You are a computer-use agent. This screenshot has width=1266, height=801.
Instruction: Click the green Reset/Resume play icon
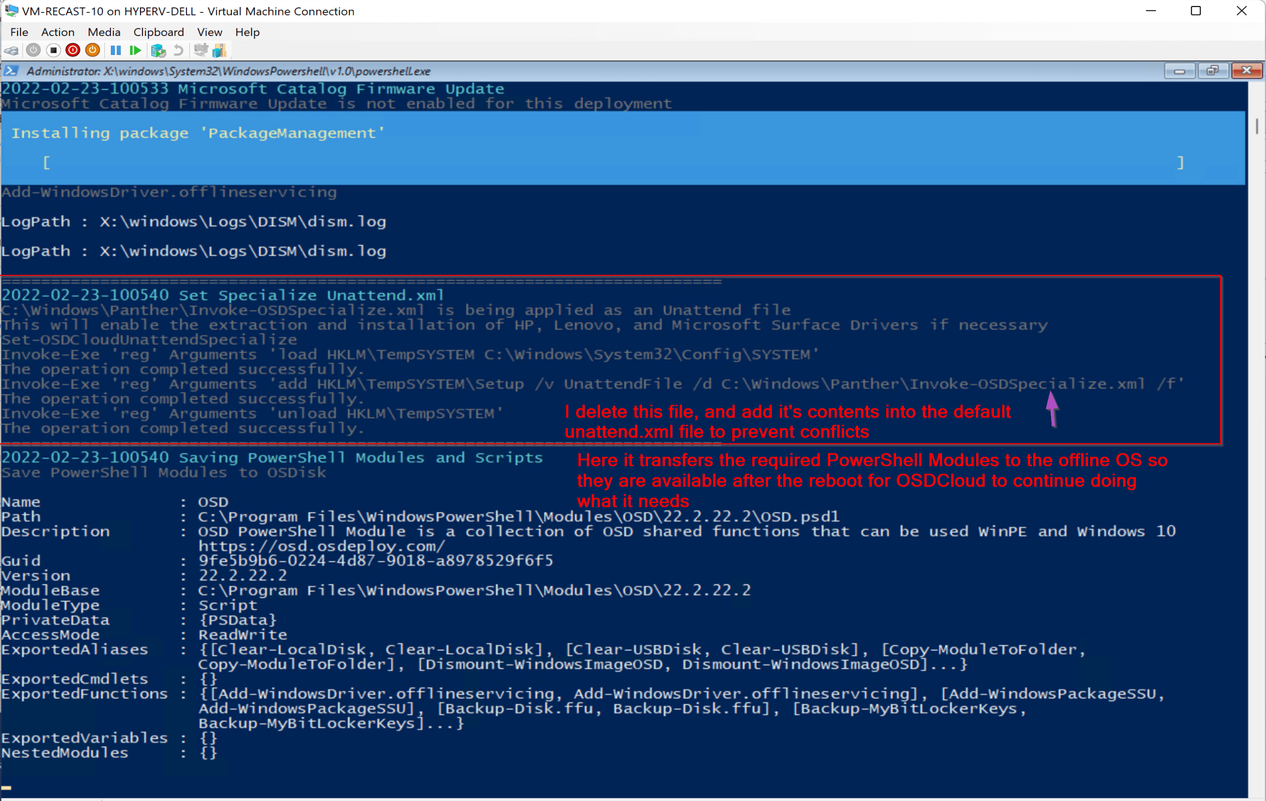tap(135, 50)
